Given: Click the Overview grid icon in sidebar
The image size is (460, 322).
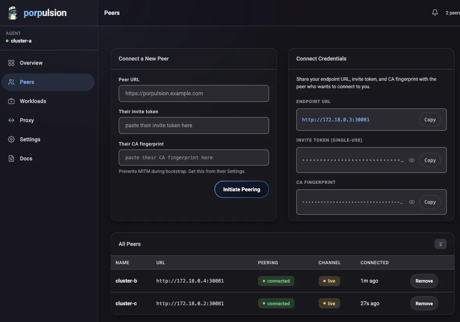Looking at the screenshot, I should click(x=11, y=63).
